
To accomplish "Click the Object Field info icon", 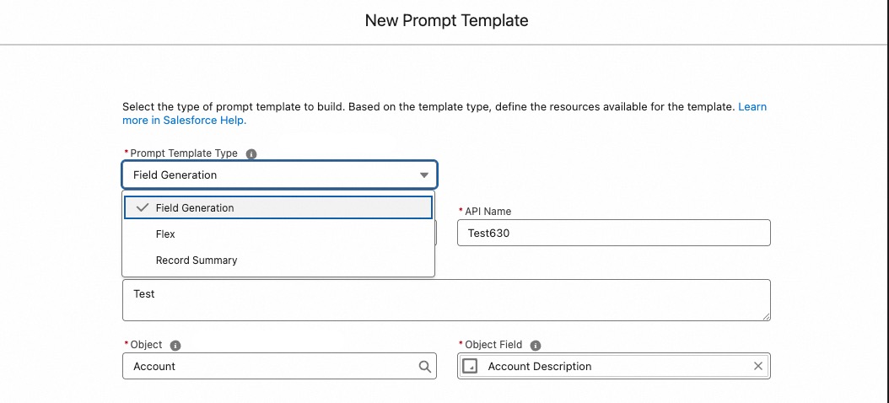I will (x=536, y=345).
